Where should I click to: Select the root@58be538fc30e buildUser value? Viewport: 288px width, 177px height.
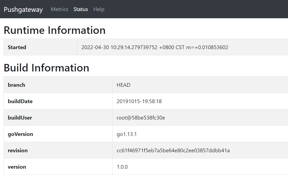click(141, 118)
